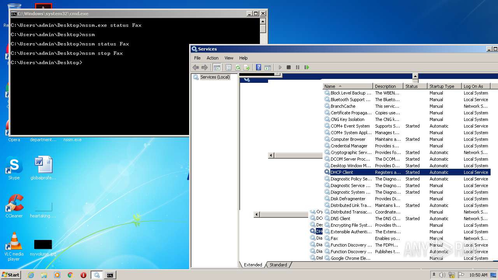Select the Computer Browser service
Viewport: 498px width, 280px height.
(407, 139)
